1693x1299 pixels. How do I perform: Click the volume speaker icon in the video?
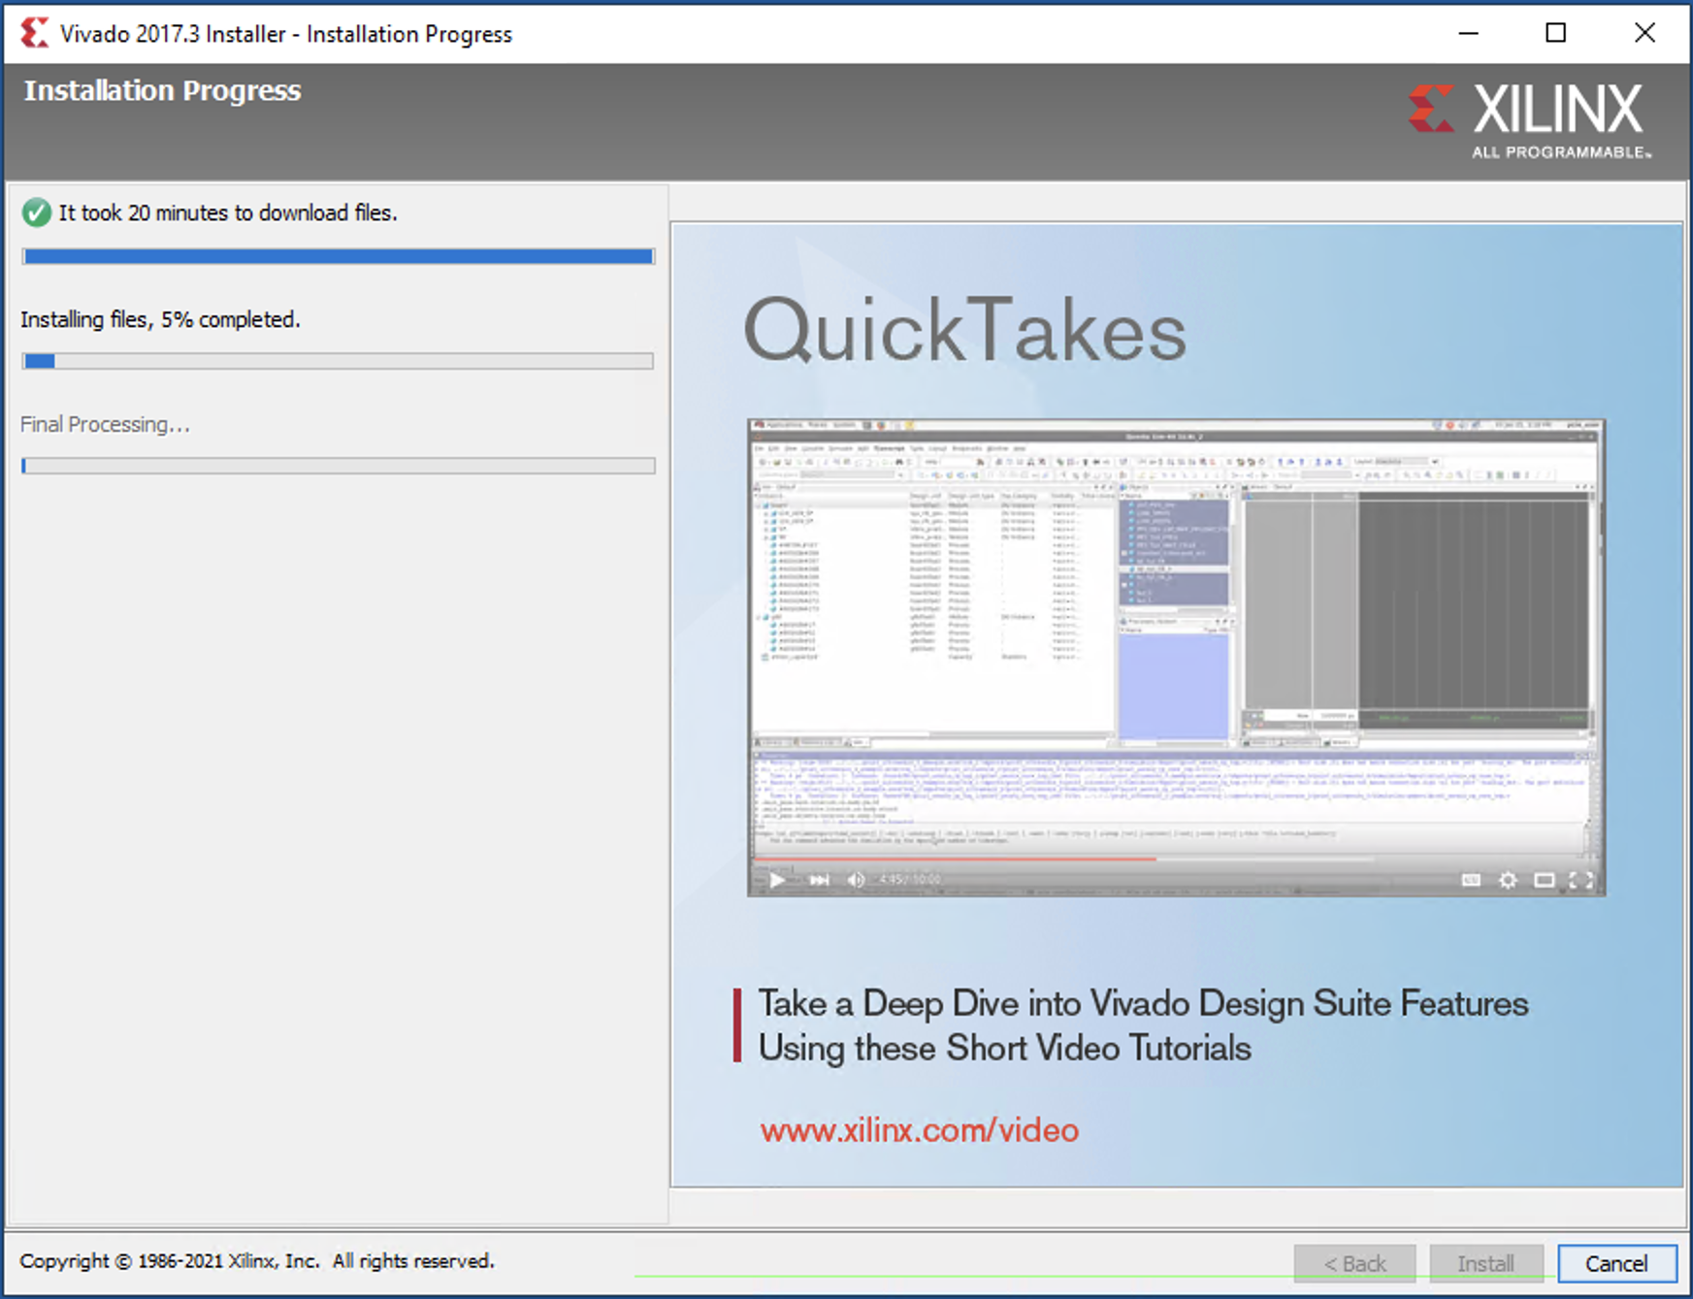point(856,880)
